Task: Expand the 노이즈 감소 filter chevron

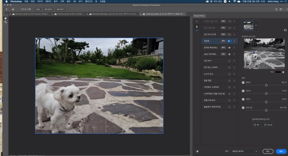Action: tap(234, 74)
